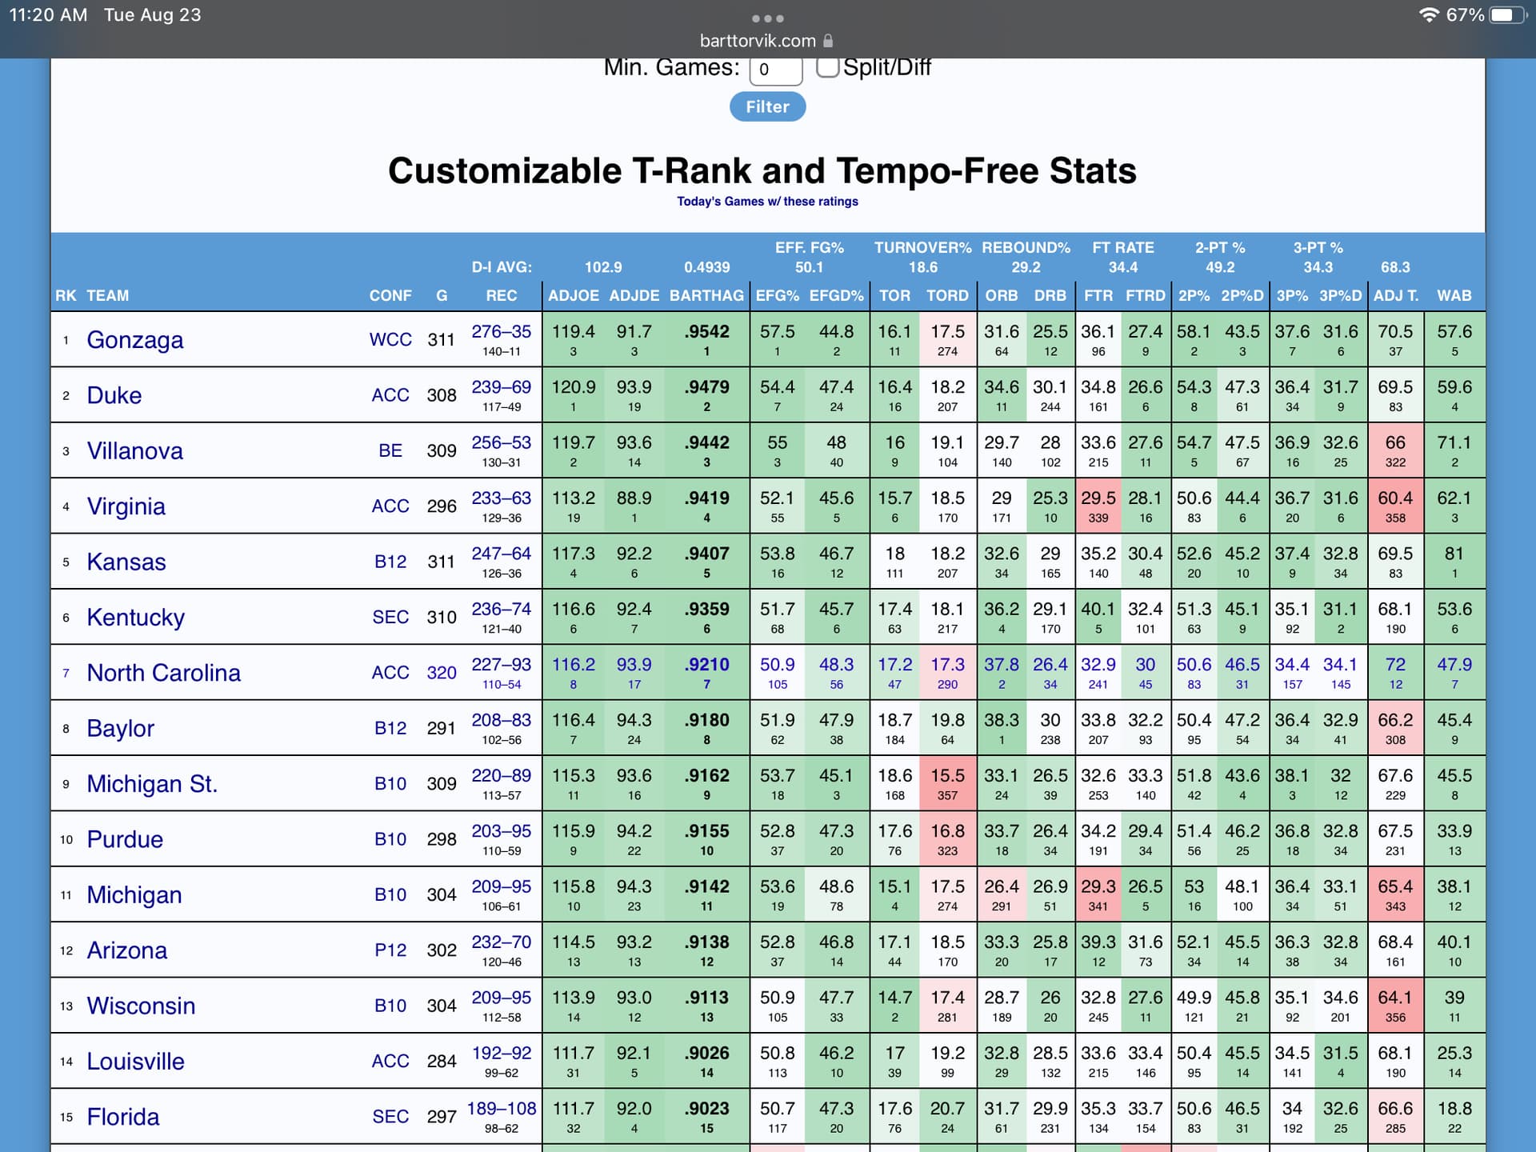The width and height of the screenshot is (1536, 1152).
Task: Tap the battery indicator icon
Action: pyautogui.click(x=1507, y=15)
